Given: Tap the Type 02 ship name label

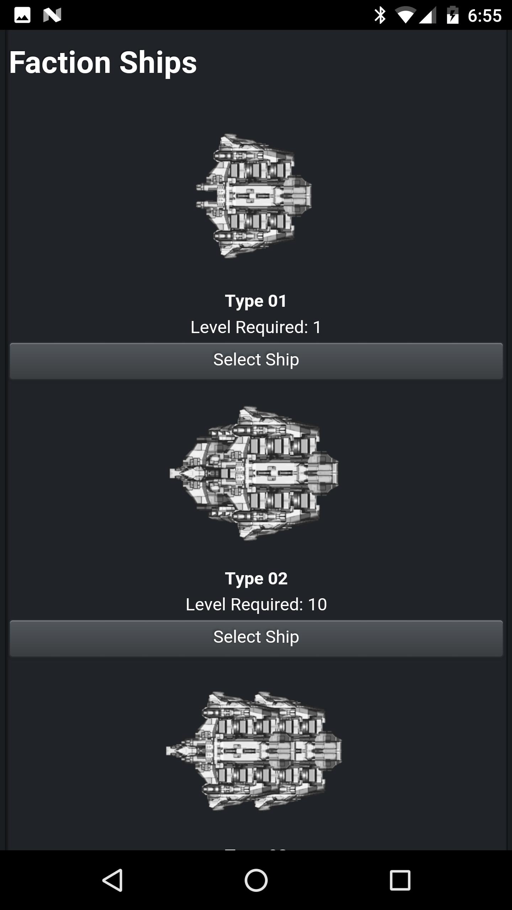Looking at the screenshot, I should coord(256,578).
